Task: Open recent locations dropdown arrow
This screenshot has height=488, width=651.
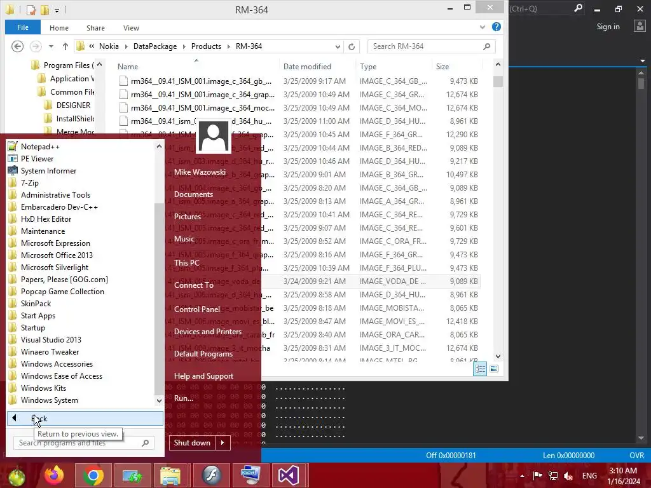Action: (x=51, y=46)
